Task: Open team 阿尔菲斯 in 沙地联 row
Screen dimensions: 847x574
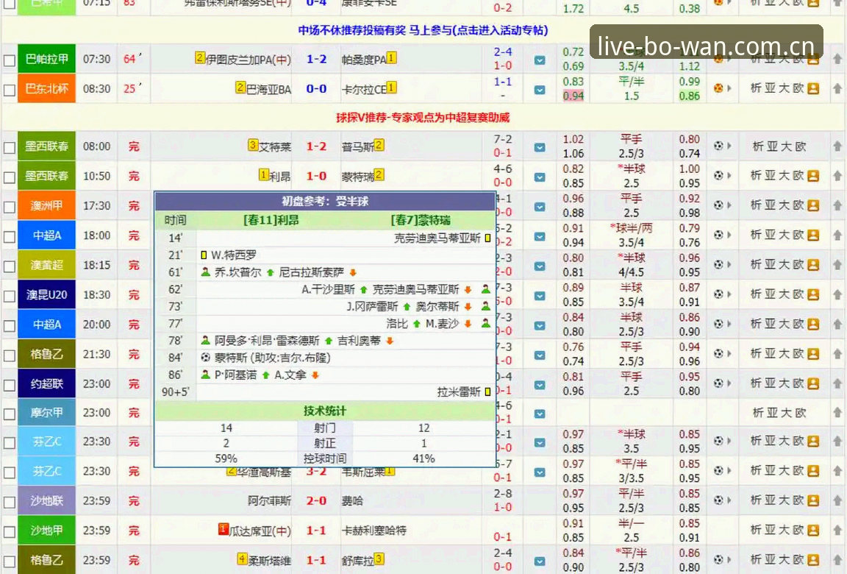Action: [x=270, y=500]
